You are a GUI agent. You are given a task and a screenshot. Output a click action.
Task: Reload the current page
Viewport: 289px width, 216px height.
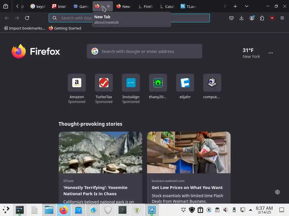tap(27, 18)
